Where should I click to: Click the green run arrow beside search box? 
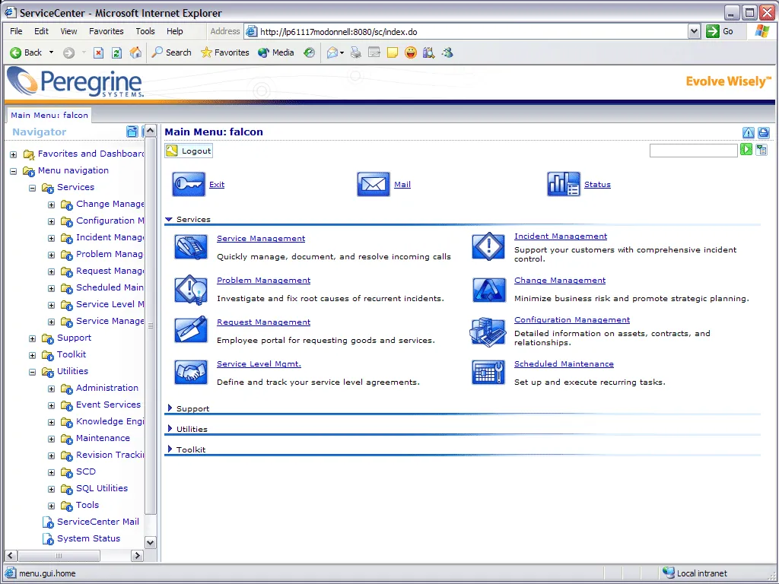(x=746, y=150)
